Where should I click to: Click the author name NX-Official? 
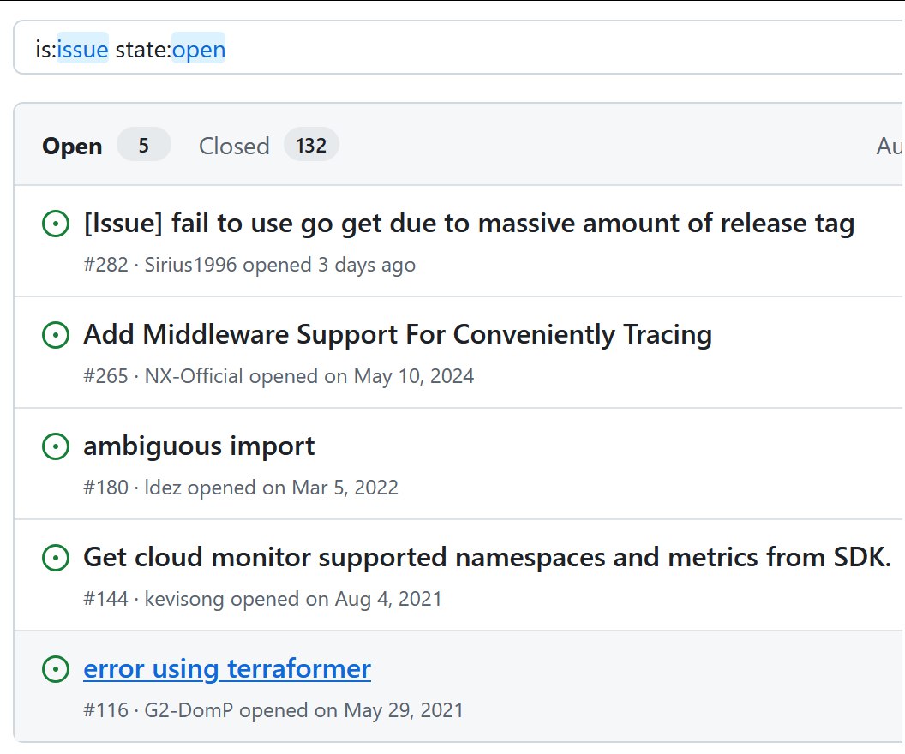194,376
